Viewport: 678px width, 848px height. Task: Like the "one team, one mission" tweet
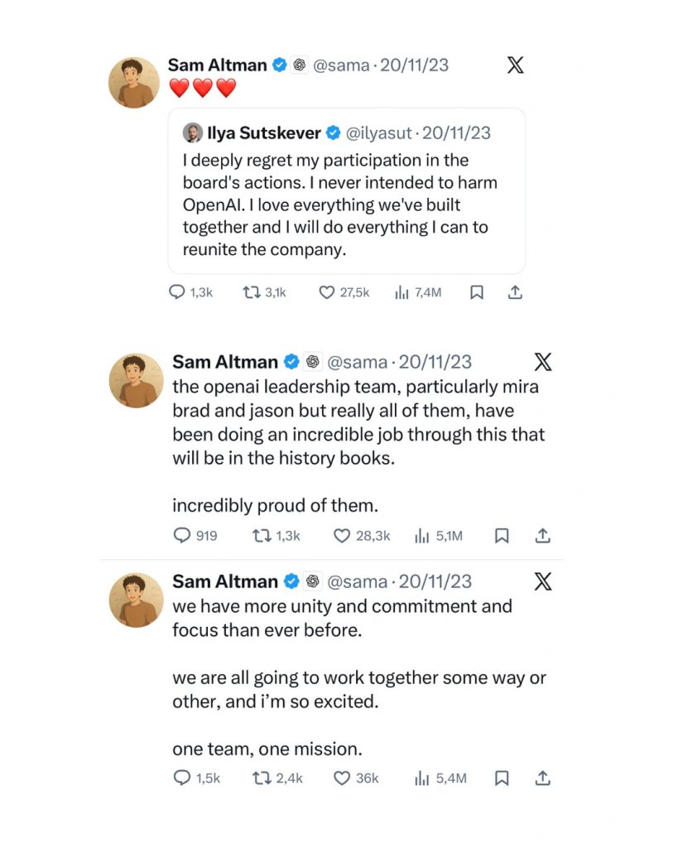click(342, 778)
